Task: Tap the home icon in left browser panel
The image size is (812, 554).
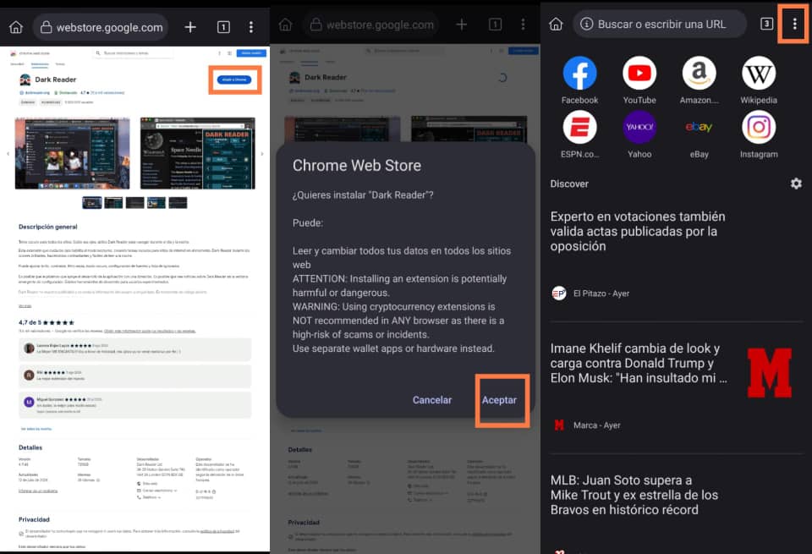Action: (x=16, y=27)
